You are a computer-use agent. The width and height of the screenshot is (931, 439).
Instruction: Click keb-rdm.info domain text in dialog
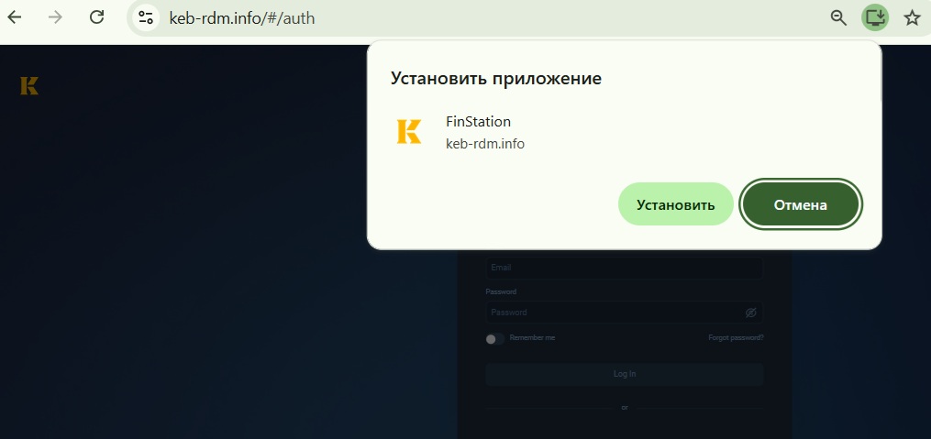tap(485, 144)
